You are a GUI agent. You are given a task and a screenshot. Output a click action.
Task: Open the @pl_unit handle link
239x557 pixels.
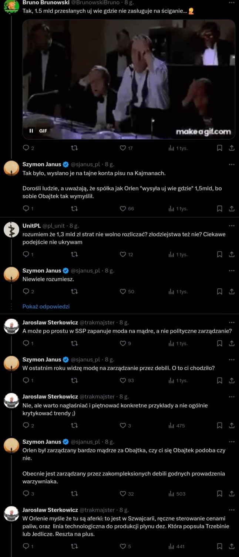pos(54,225)
